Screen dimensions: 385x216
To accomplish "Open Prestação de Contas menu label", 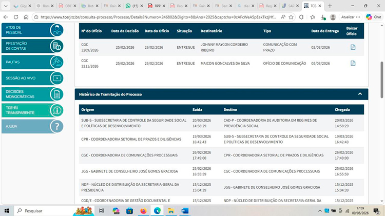I will [x=16, y=46].
